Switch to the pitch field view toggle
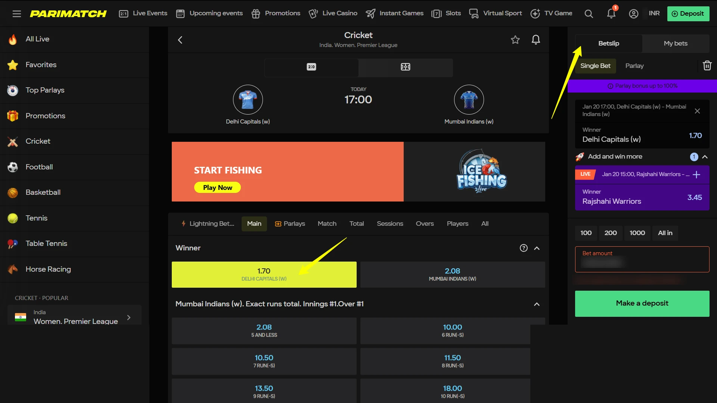The width and height of the screenshot is (717, 403). [406, 67]
